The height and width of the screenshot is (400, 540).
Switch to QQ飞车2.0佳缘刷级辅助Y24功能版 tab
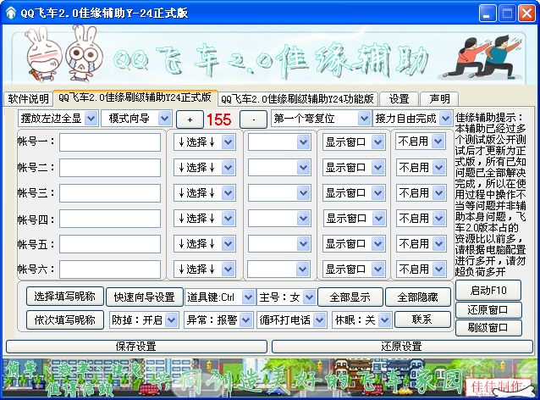[x=298, y=99]
